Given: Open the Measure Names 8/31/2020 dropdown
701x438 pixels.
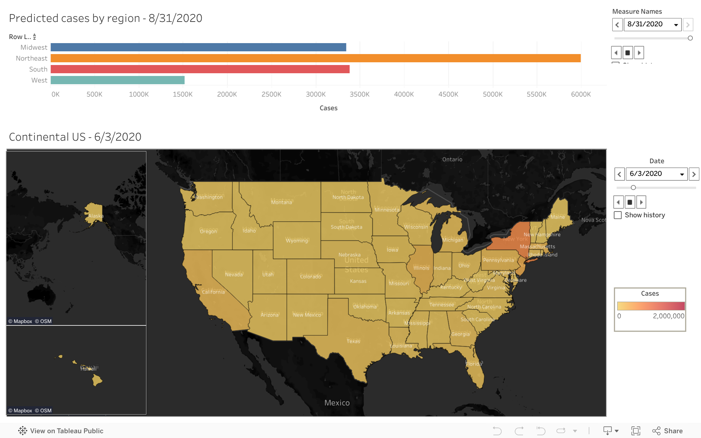Looking at the screenshot, I should coord(676,25).
